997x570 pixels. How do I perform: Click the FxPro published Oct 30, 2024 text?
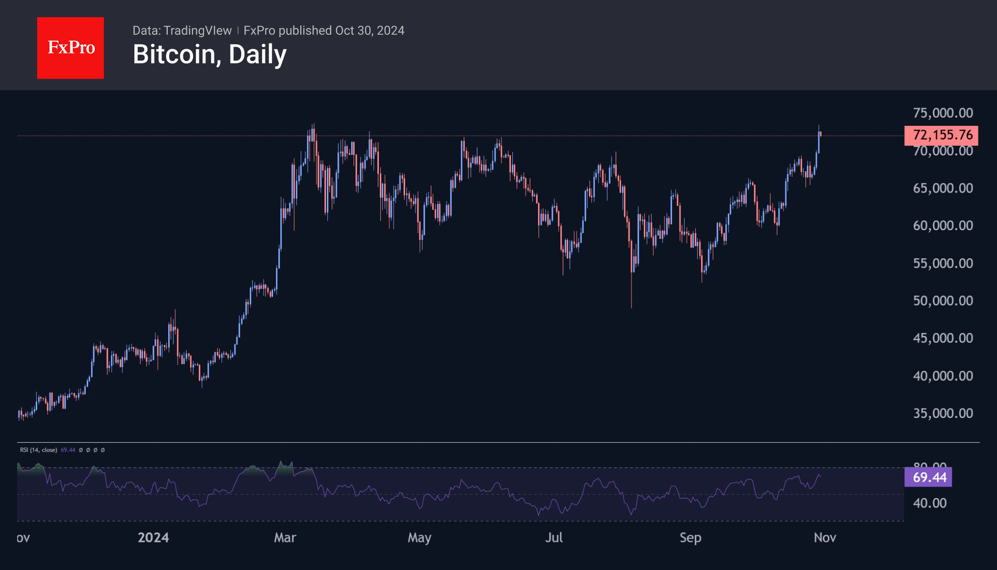click(324, 31)
